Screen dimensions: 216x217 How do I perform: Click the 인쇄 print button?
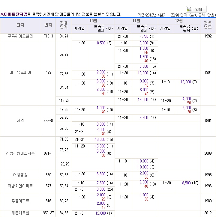point(196,9)
